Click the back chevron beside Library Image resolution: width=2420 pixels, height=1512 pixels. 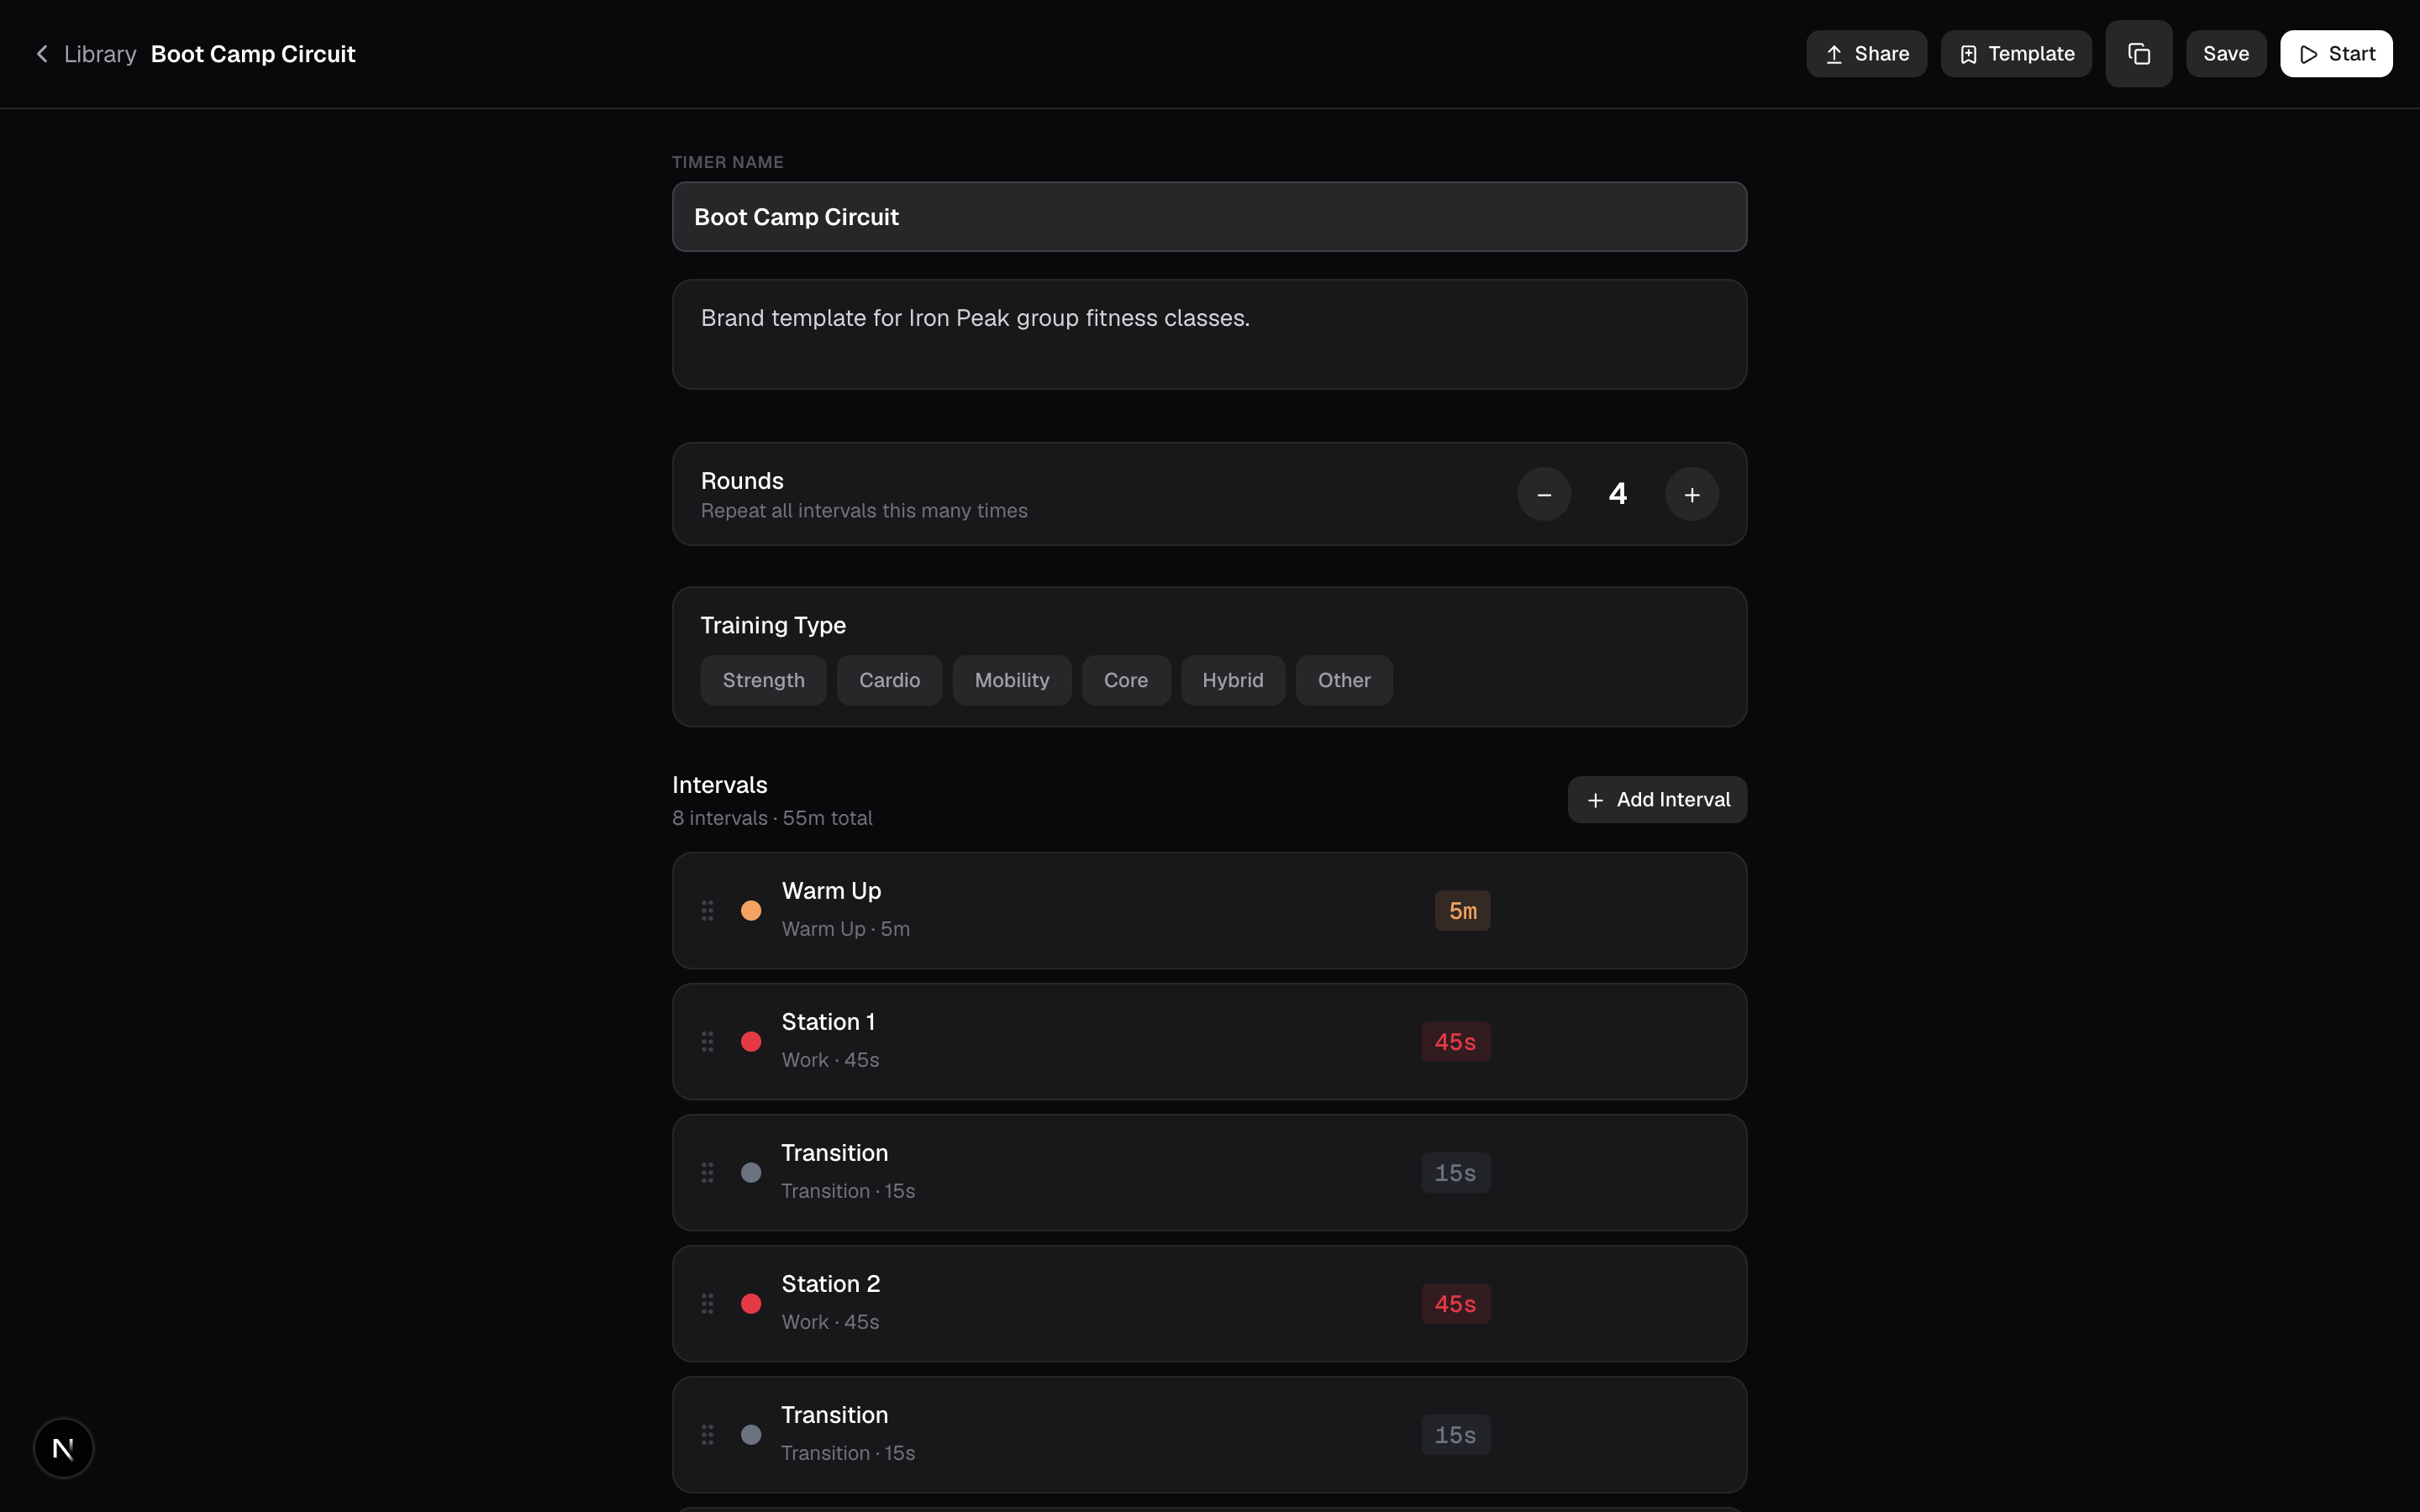point(42,54)
